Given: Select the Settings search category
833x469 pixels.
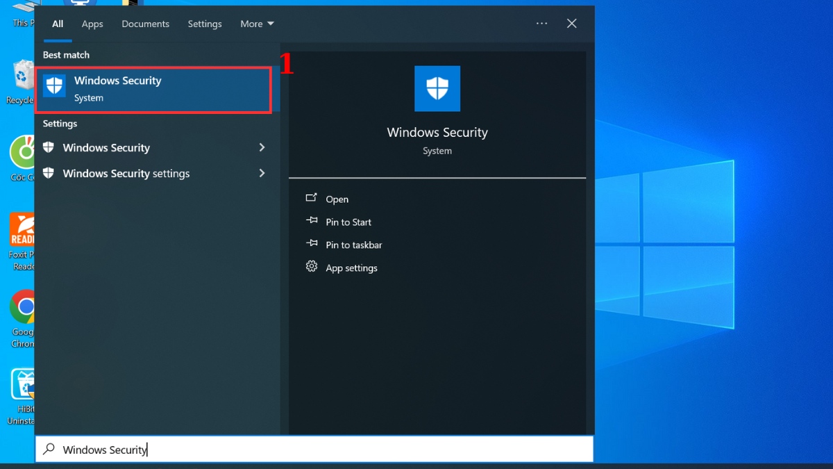Looking at the screenshot, I should 204,23.
